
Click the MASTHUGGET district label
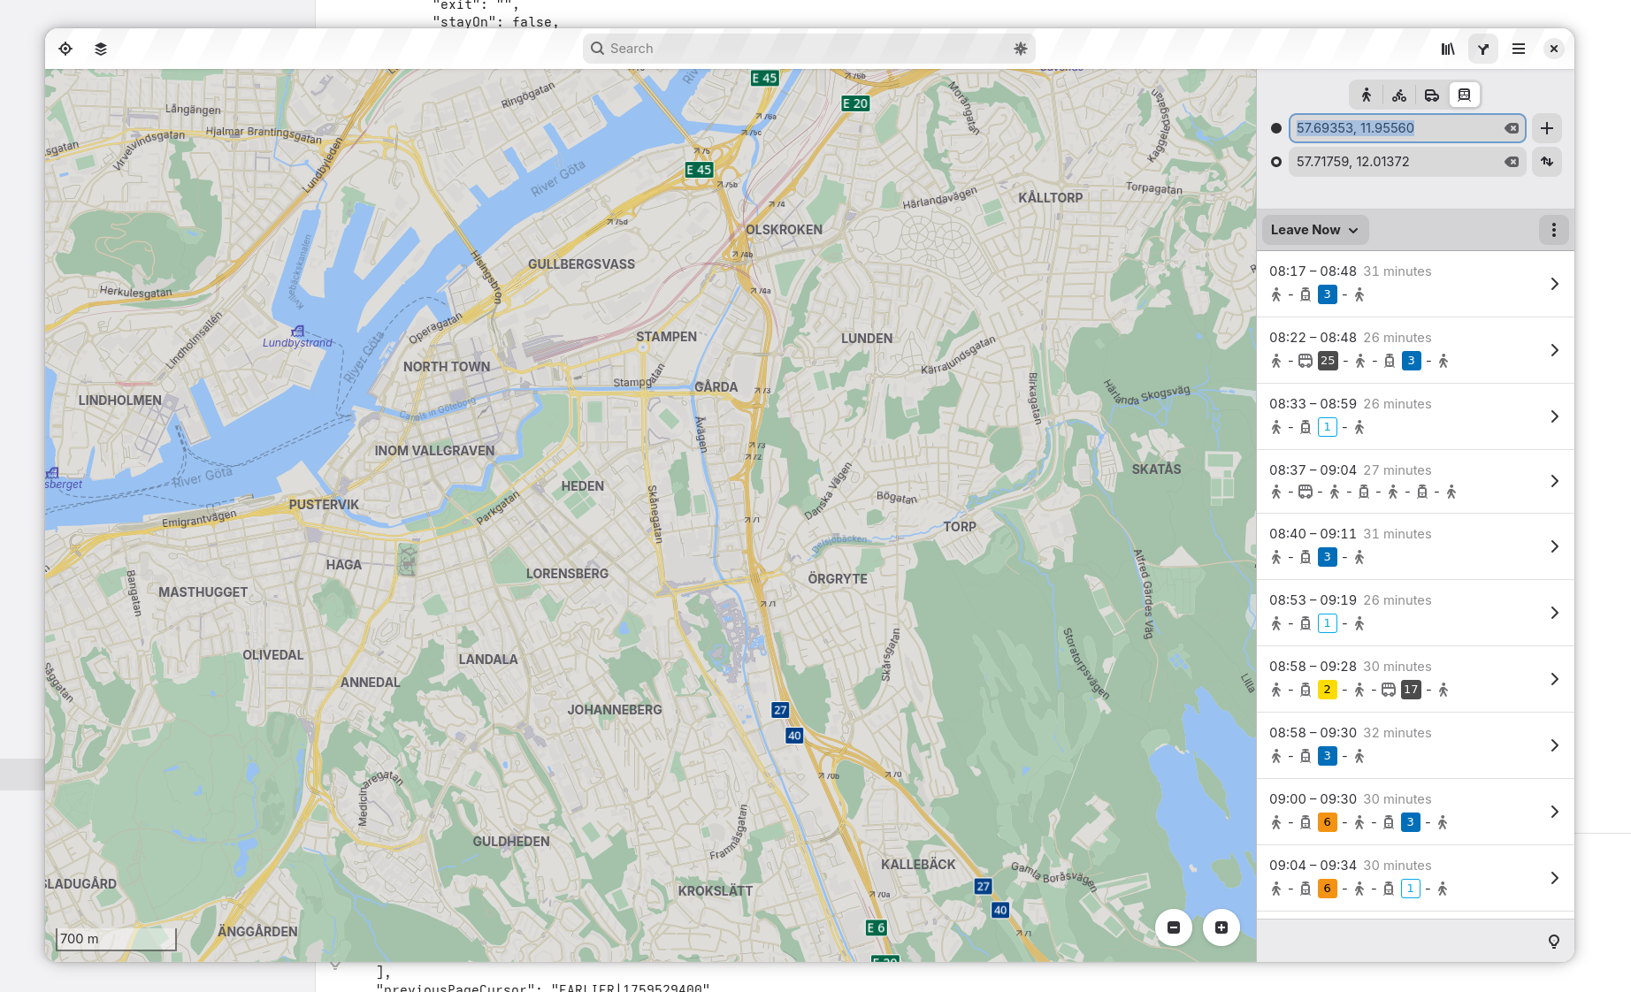point(203,592)
